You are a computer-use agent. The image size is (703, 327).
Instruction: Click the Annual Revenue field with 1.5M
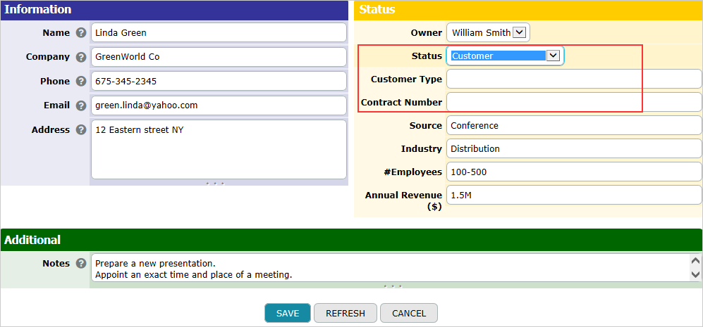[x=574, y=195]
